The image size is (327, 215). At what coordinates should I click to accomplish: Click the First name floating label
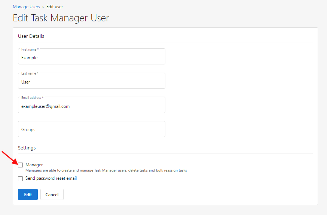(30, 49)
